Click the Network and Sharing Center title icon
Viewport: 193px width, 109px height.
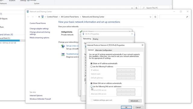(28, 12)
